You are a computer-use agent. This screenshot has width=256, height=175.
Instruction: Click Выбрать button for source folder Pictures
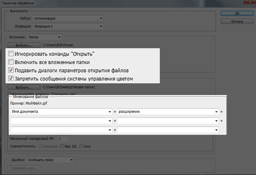click(x=24, y=45)
